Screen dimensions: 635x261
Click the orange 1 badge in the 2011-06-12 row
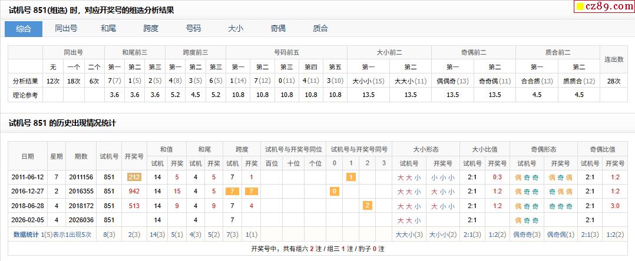(x=350, y=176)
